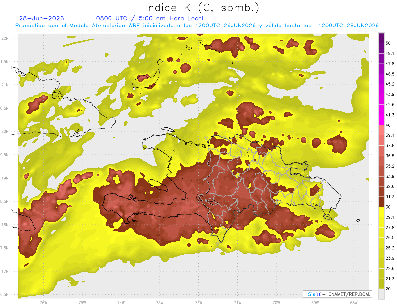397x307 pixels.
Task: Click the latitude label '17N'
Action: pyautogui.click(x=5, y=271)
